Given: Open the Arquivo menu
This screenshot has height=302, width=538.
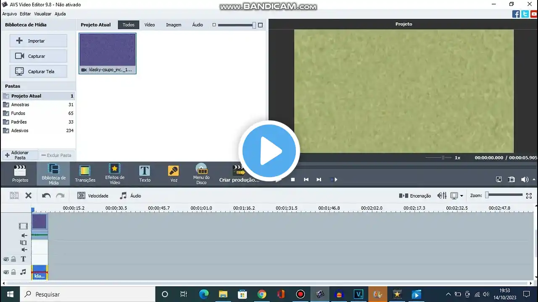Looking at the screenshot, I should coord(9,14).
